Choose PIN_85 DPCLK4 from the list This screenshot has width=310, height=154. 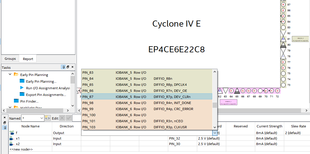click(147, 85)
